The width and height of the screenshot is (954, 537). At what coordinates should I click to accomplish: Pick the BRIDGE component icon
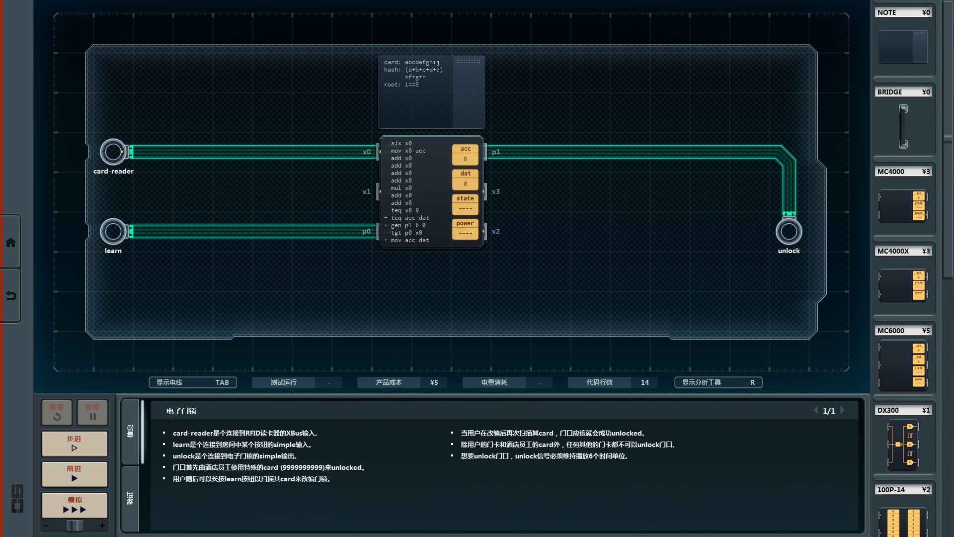coord(903,126)
